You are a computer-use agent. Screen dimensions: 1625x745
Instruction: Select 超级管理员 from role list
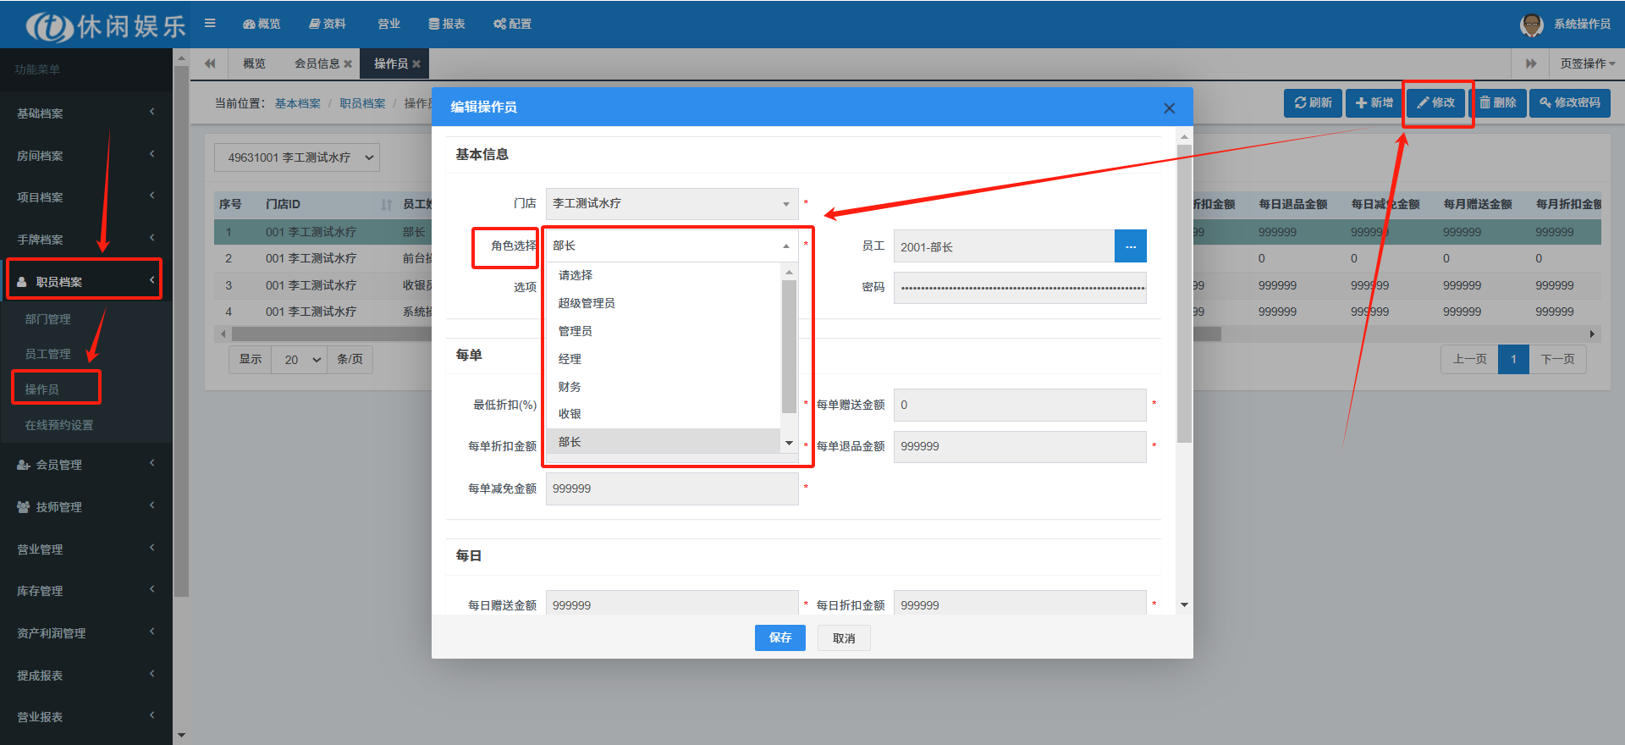tap(587, 303)
